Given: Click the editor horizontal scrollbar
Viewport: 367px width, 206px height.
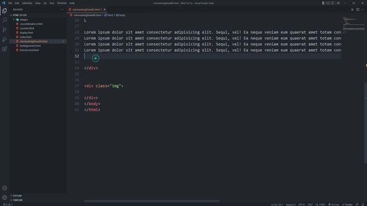Looking at the screenshot, I should 151,201.
